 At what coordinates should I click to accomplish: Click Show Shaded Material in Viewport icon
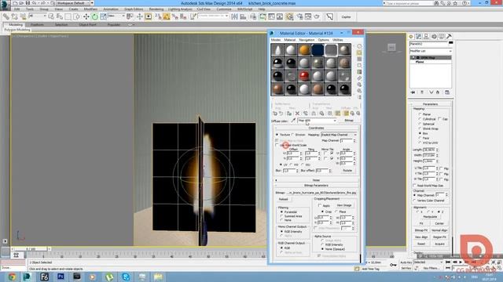coord(337,114)
